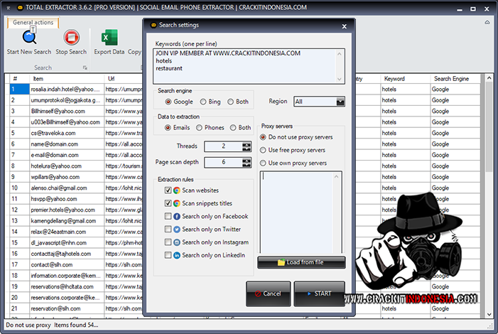Disable Scan snippets titles checkbox
This screenshot has width=498, height=334.
click(x=168, y=203)
